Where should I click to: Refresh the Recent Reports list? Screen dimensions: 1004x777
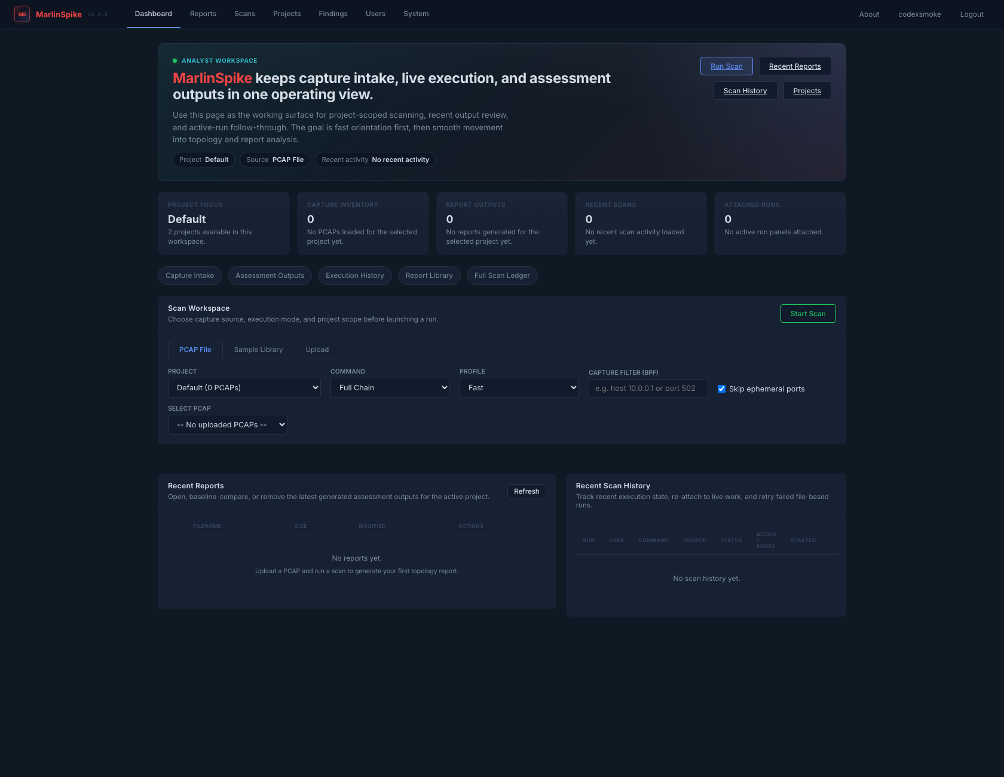pyautogui.click(x=527, y=491)
